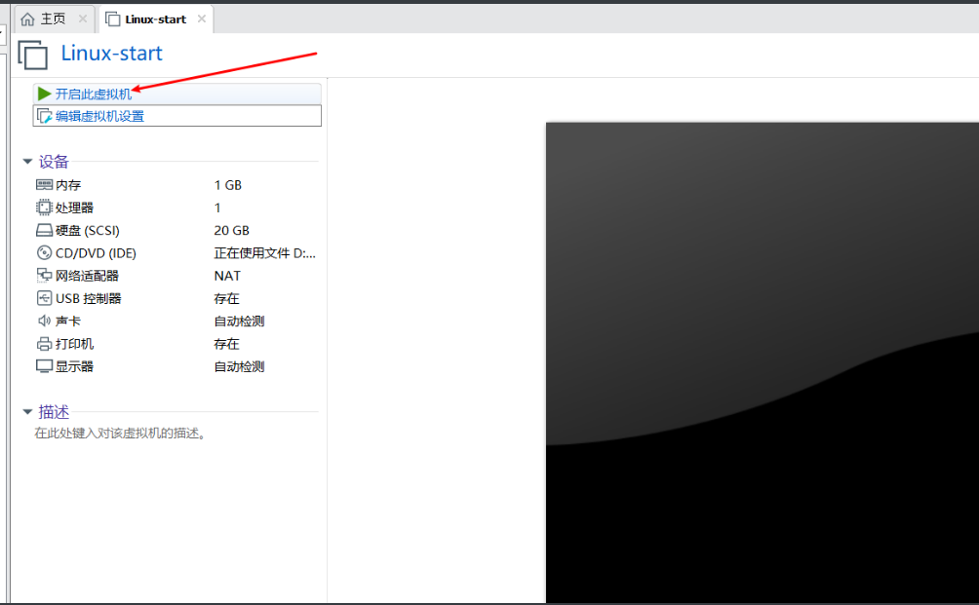Click the 设备 section heading text
This screenshot has width=979, height=605.
coord(54,162)
